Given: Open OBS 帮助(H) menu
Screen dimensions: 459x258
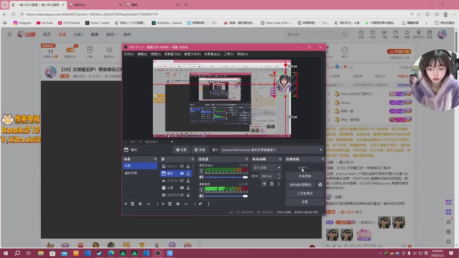Looking at the screenshot, I should 242,54.
